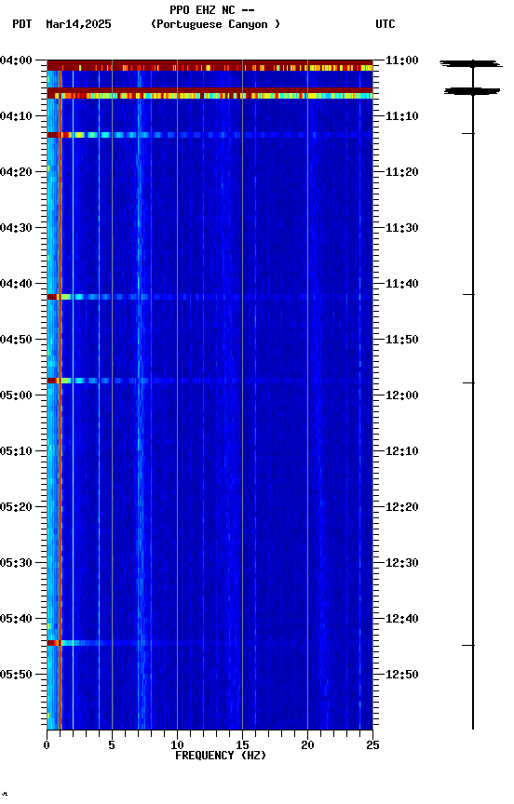Click the 25 Hz frequency axis label
Image resolution: width=514 pixels, height=804 pixels.
click(x=373, y=745)
